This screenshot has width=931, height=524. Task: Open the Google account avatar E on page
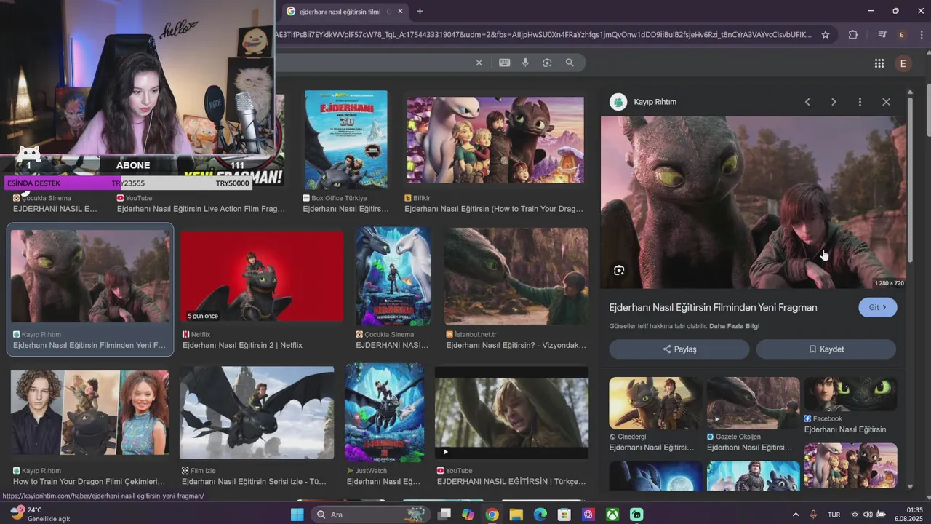click(x=903, y=63)
